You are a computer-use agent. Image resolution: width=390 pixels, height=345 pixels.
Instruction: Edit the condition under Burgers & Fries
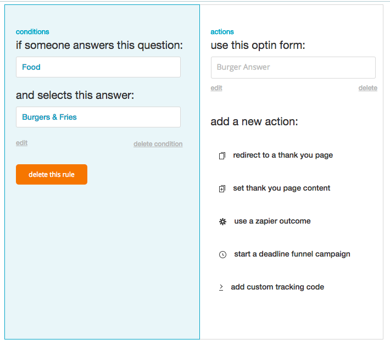click(x=21, y=143)
